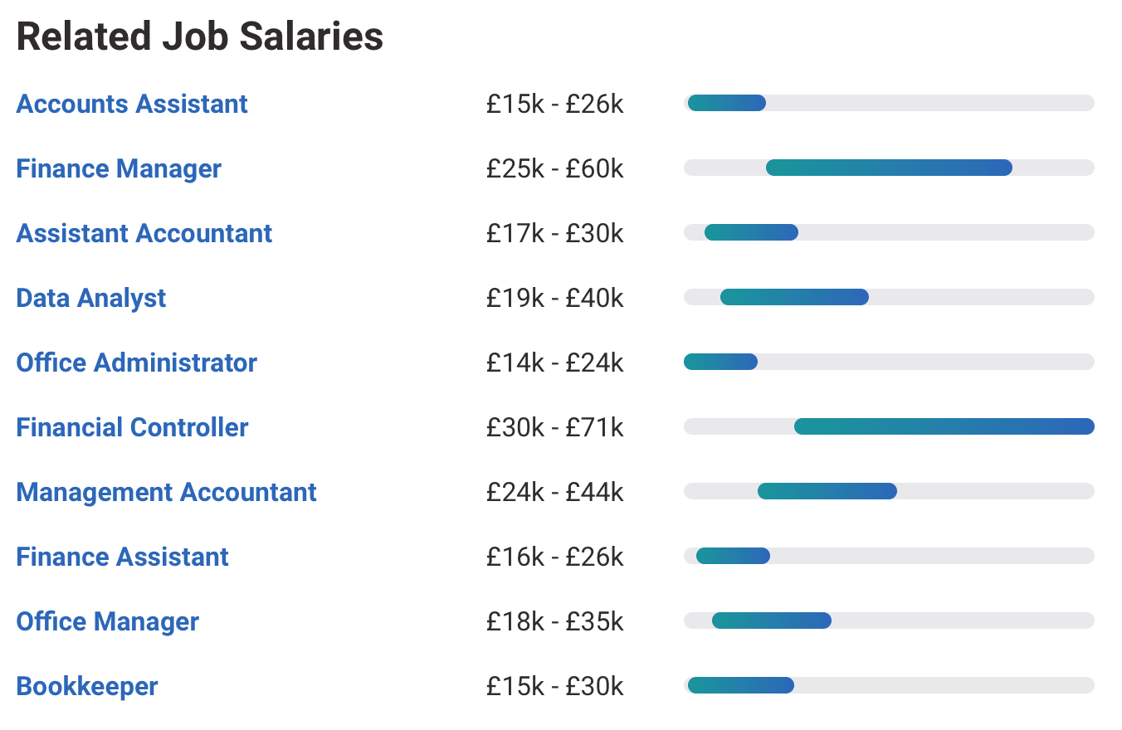This screenshot has width=1122, height=730.
Task: Click the Financial Controller link
Action: coord(132,427)
